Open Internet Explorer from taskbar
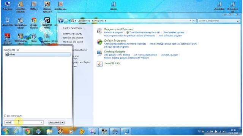The width and height of the screenshot is (243, 136). pyautogui.click(x=17, y=131)
